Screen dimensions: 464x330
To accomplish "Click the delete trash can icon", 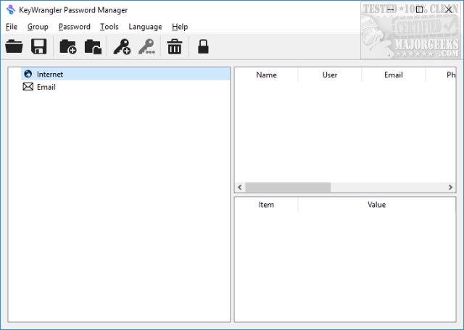I will (x=175, y=47).
